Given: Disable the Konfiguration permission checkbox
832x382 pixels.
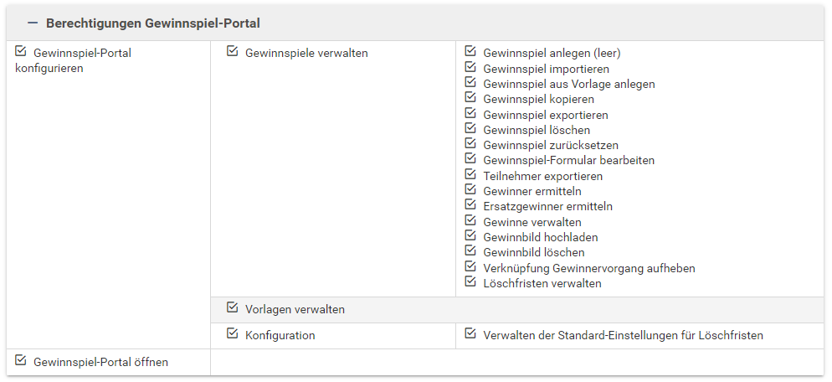Looking at the screenshot, I should pyautogui.click(x=233, y=334).
